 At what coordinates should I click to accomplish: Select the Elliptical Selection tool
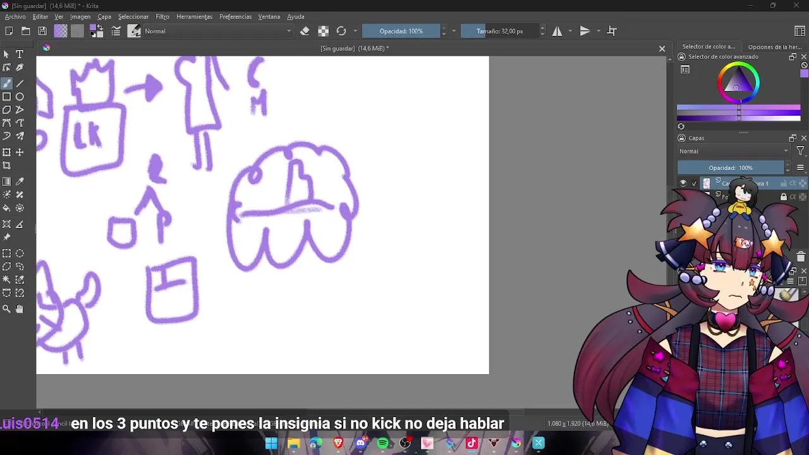[20, 253]
